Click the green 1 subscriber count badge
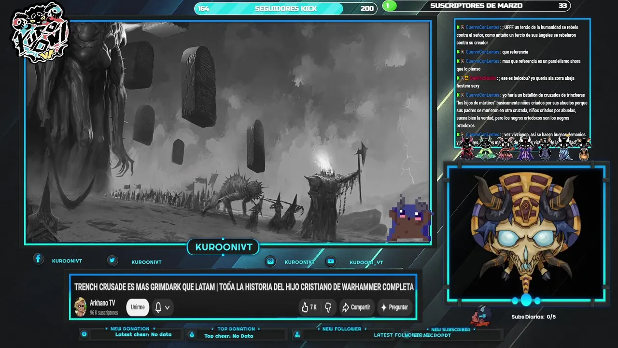Viewport: 618px width, 348px height. pos(389,6)
